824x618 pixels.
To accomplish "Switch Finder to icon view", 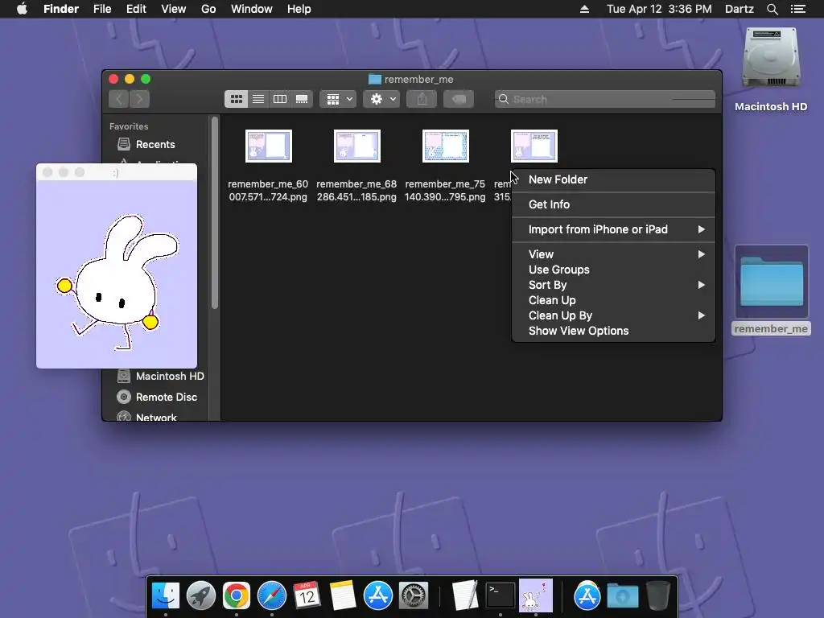I will pyautogui.click(x=237, y=99).
